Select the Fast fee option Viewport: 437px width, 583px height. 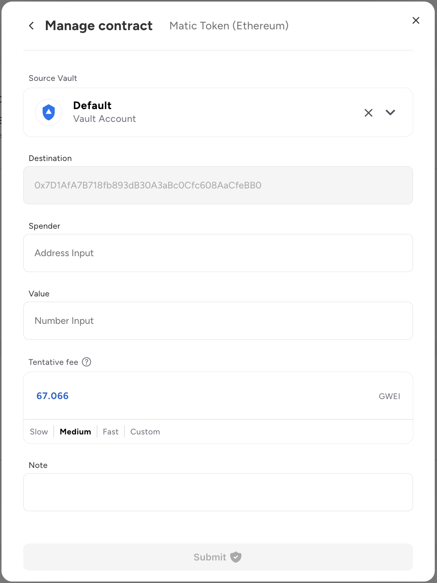[x=111, y=431]
